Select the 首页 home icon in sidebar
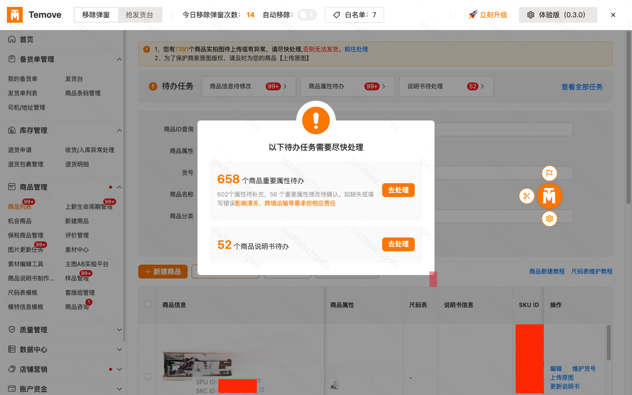This screenshot has width=632, height=395. (11, 39)
